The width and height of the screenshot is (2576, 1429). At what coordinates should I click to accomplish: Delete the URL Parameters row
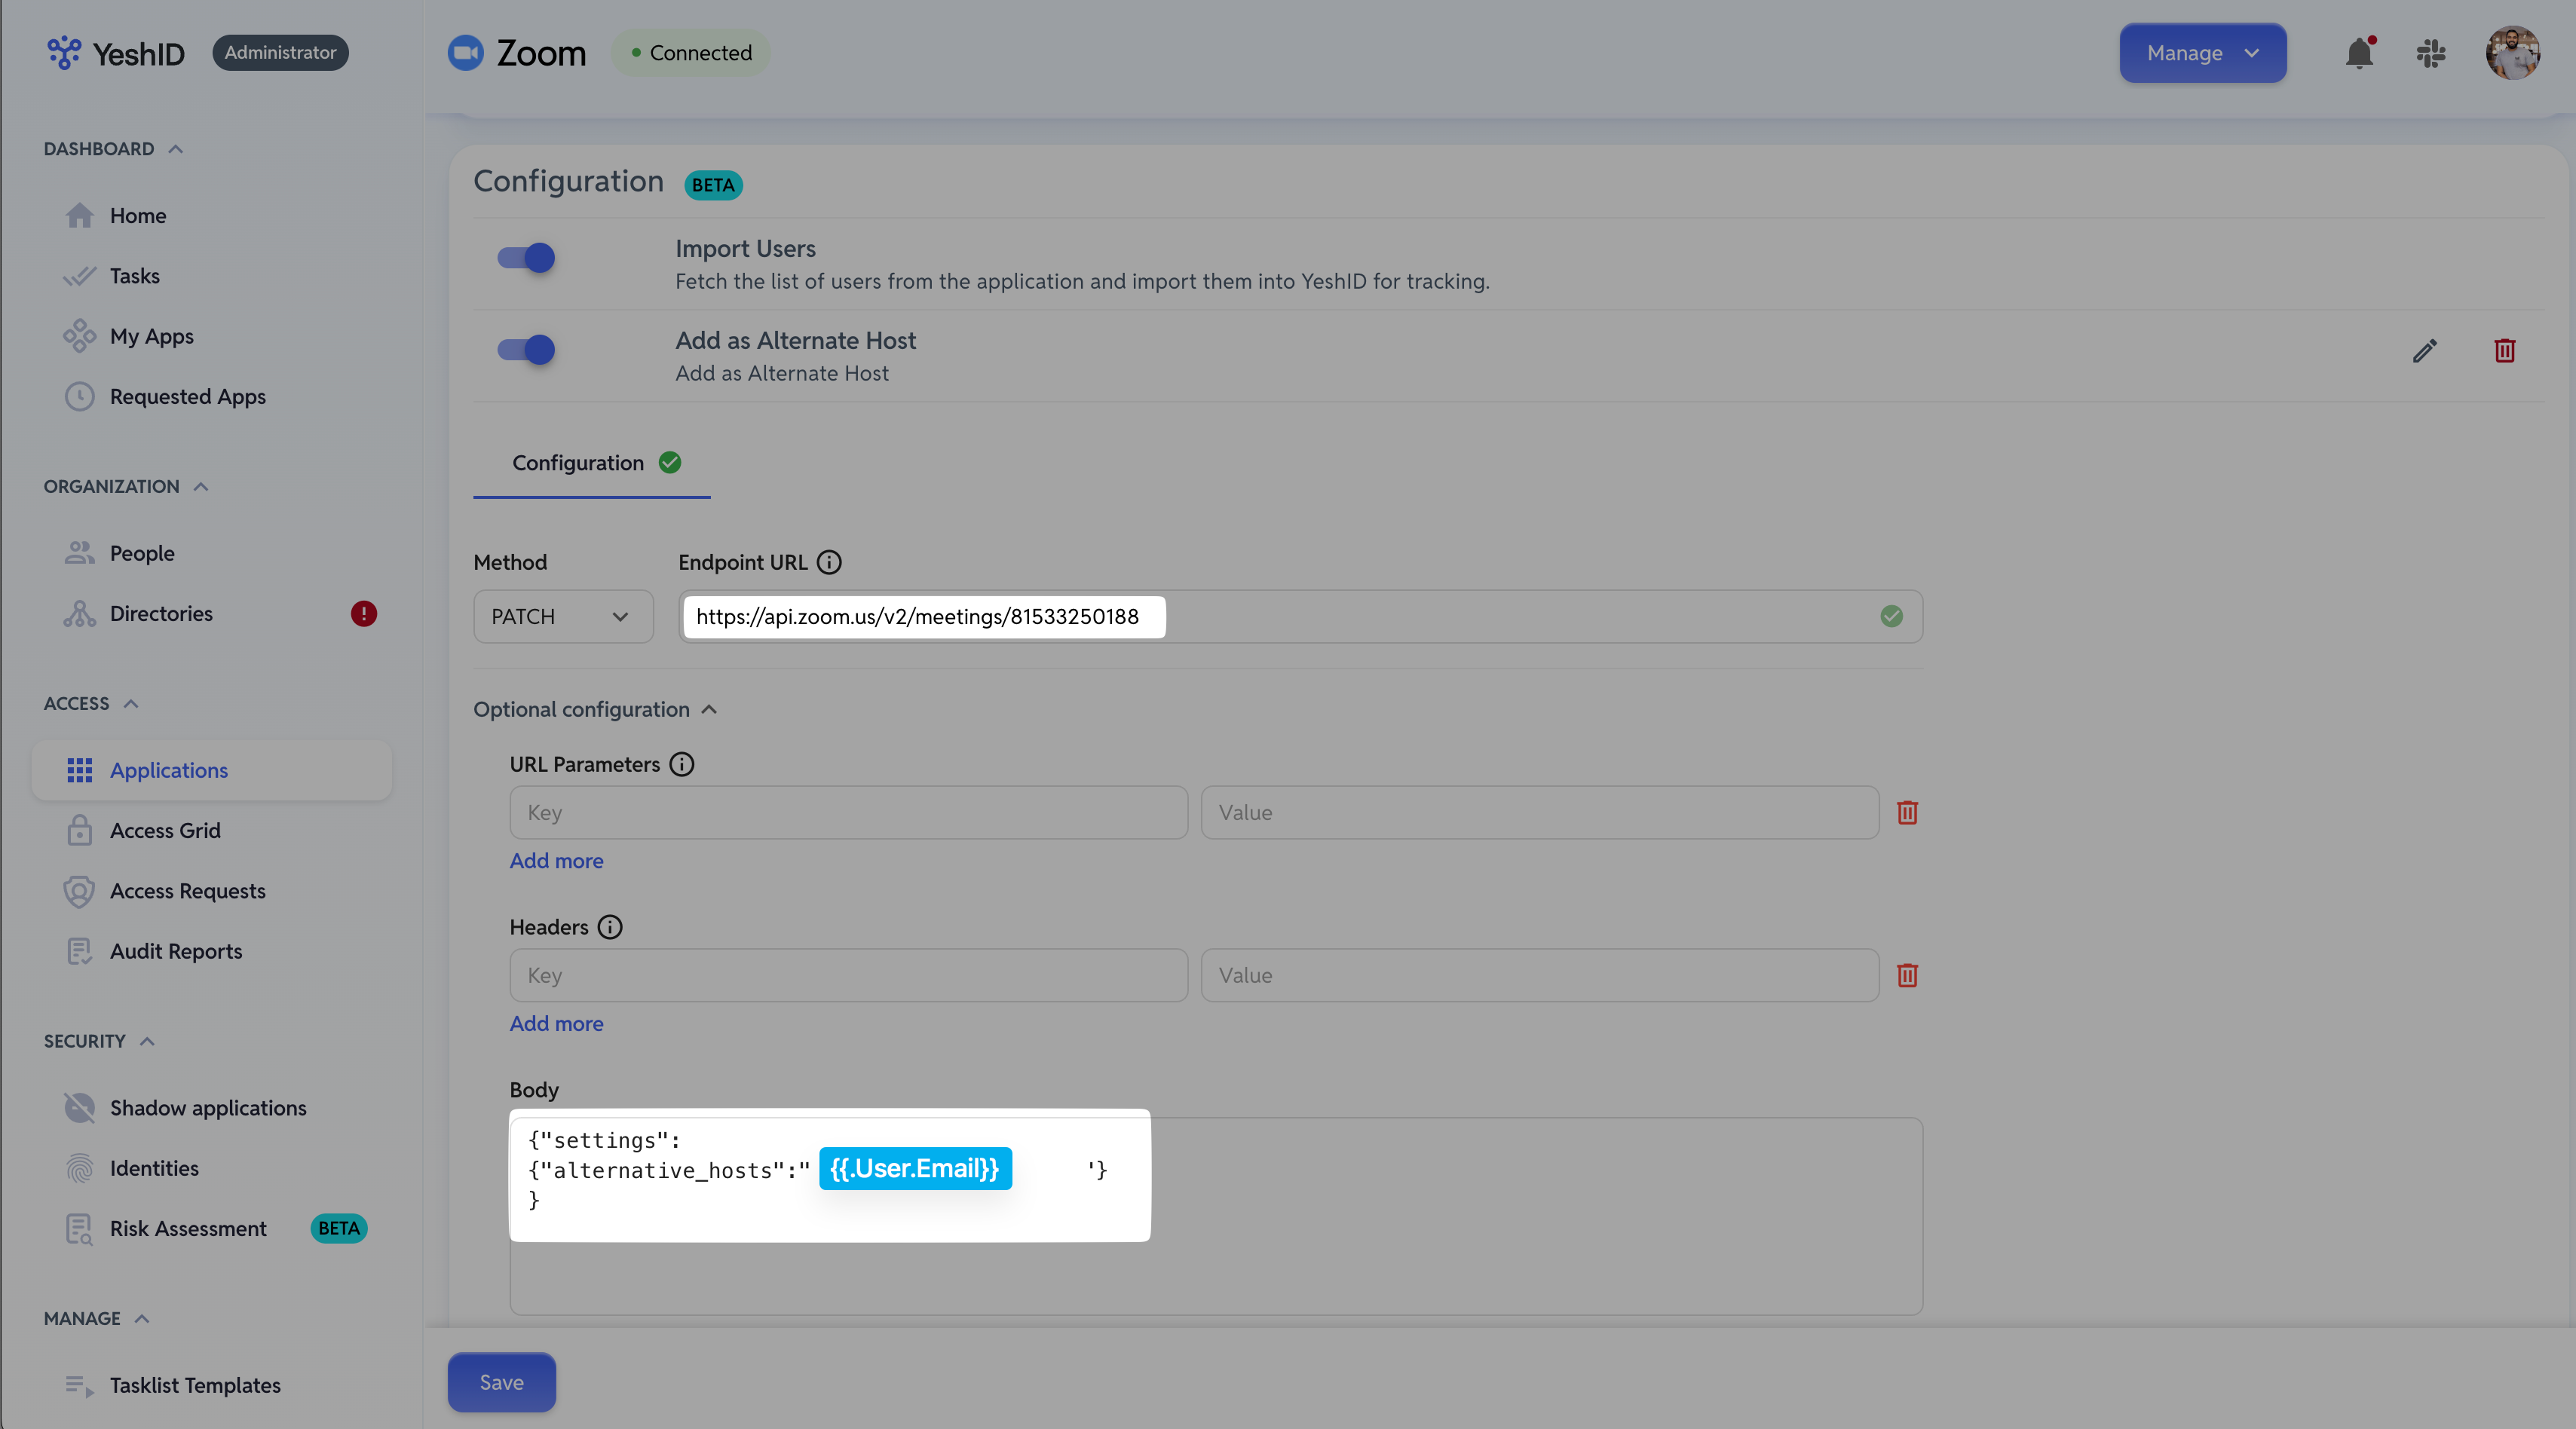coord(1907,812)
